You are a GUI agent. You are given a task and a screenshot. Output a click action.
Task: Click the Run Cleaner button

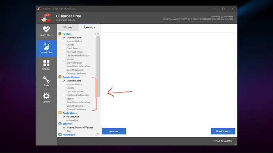[223, 131]
